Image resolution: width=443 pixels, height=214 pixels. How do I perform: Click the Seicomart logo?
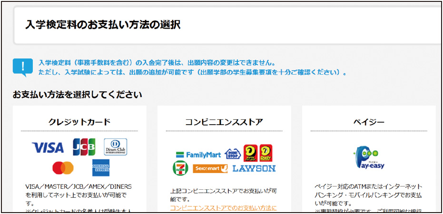tap(210, 168)
